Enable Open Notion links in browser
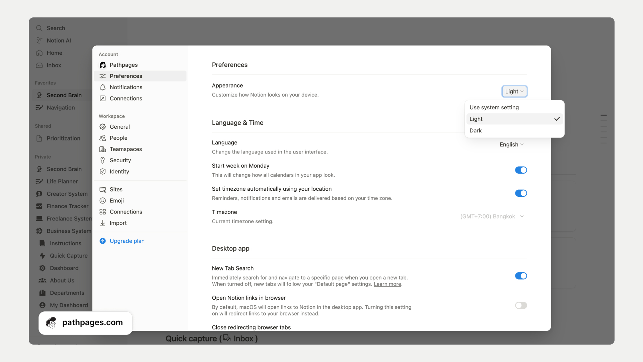This screenshot has width=643, height=362. 521,305
